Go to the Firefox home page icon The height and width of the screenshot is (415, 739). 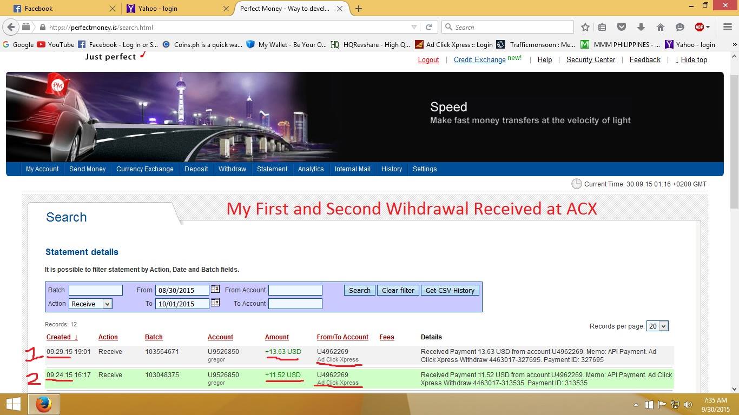point(661,27)
